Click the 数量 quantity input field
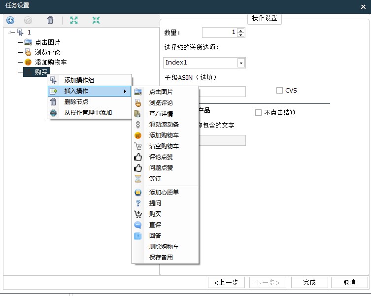The height and width of the screenshot is (296, 371). click(x=220, y=33)
